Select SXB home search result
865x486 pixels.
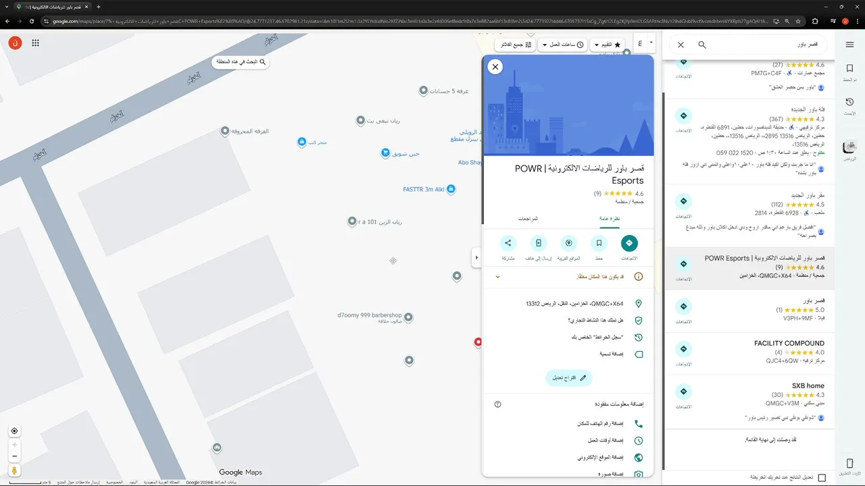pyautogui.click(x=749, y=402)
